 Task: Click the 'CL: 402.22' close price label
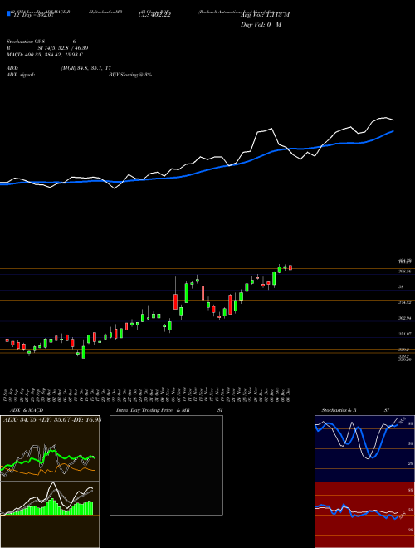pyautogui.click(x=154, y=15)
